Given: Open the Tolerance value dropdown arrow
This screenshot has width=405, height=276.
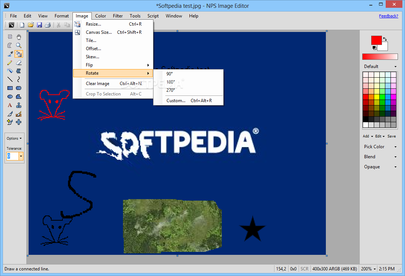Looking at the screenshot, I should 21,156.
